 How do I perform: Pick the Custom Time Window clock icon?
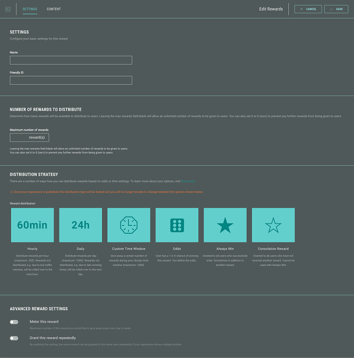point(129,225)
